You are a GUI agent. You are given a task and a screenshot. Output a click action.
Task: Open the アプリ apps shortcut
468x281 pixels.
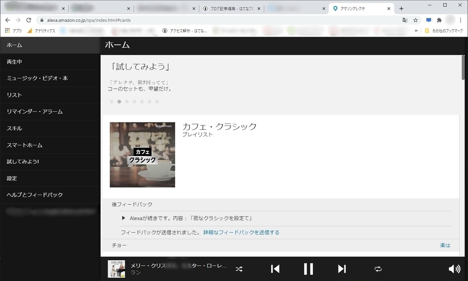click(13, 31)
